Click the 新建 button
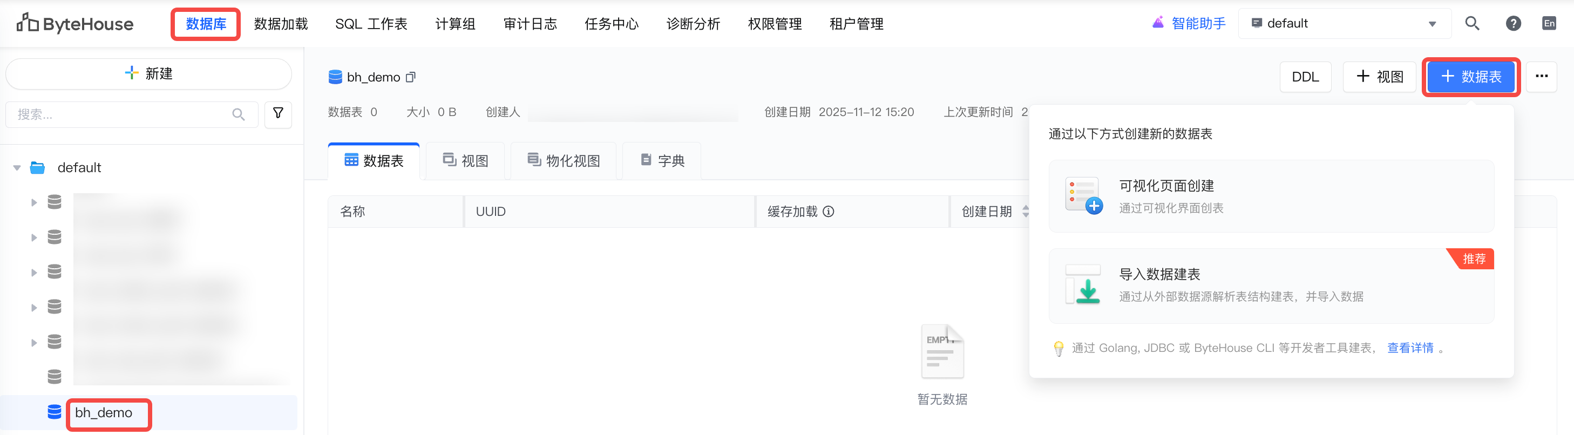Viewport: 1574px width, 435px height. [148, 74]
